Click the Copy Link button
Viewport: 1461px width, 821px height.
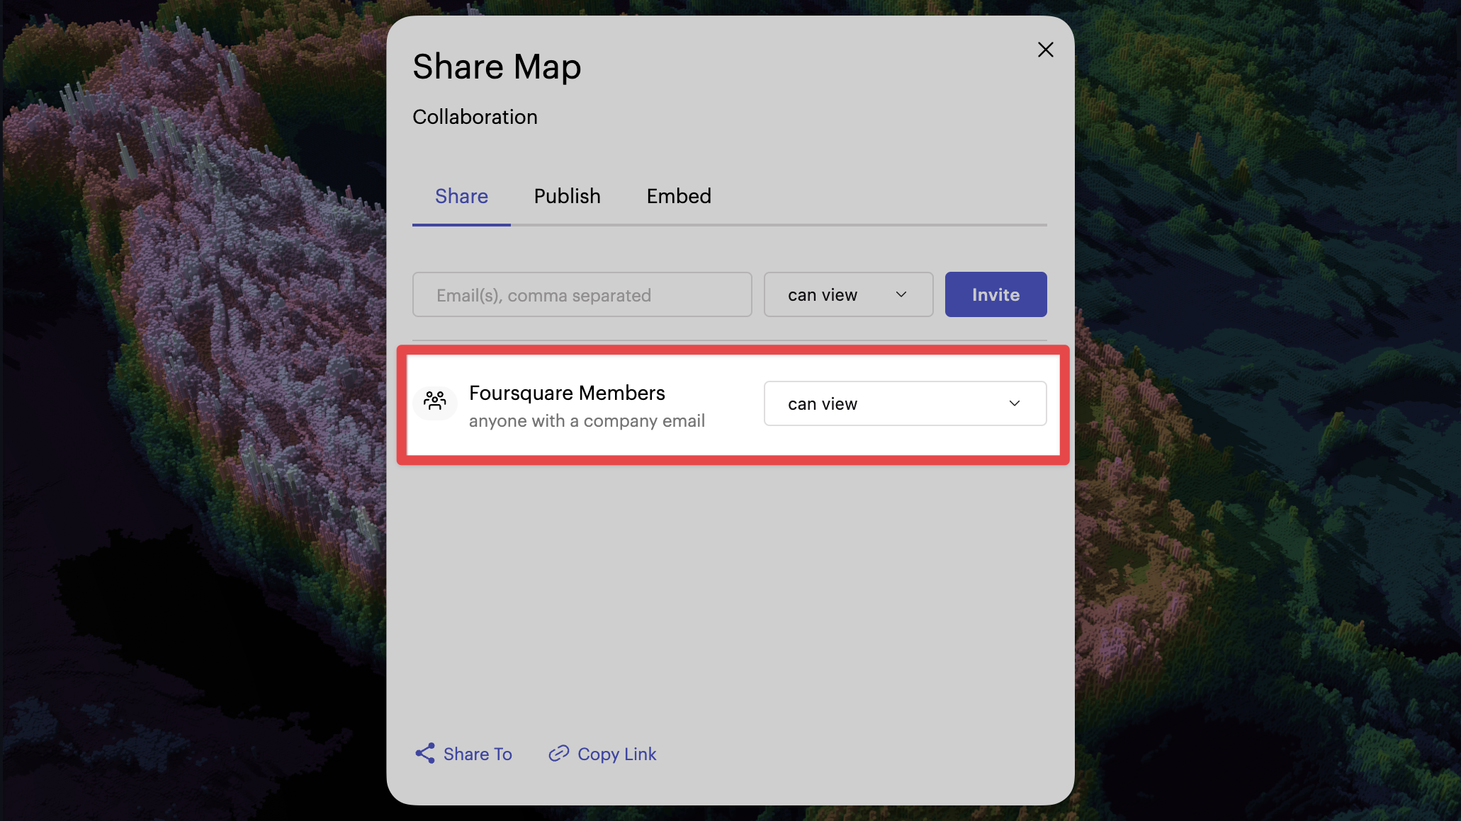(x=602, y=754)
